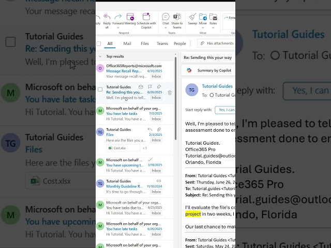Click the Reply all ribbon icon

(x=107, y=17)
